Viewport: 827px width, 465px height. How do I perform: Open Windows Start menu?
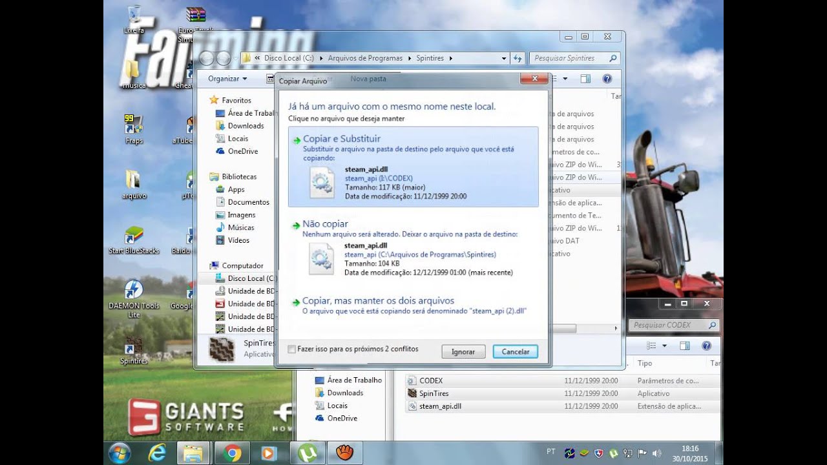click(120, 453)
